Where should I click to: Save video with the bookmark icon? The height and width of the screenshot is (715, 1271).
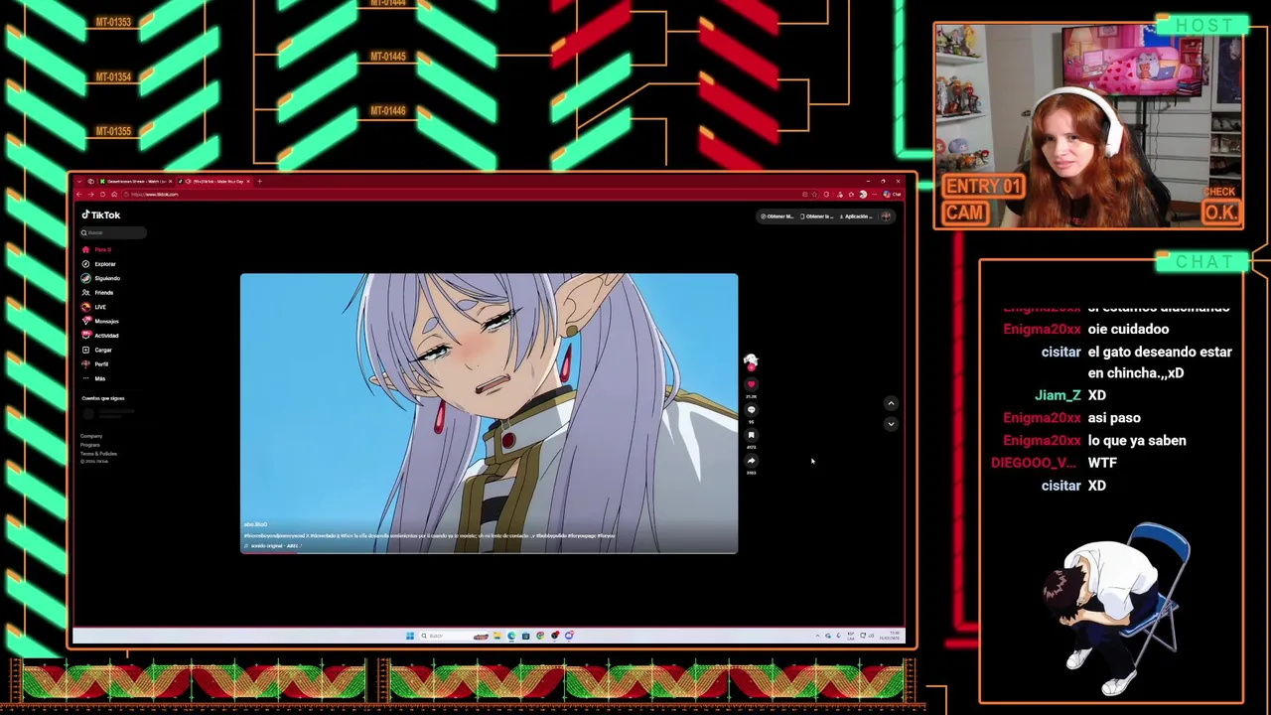[x=751, y=435]
